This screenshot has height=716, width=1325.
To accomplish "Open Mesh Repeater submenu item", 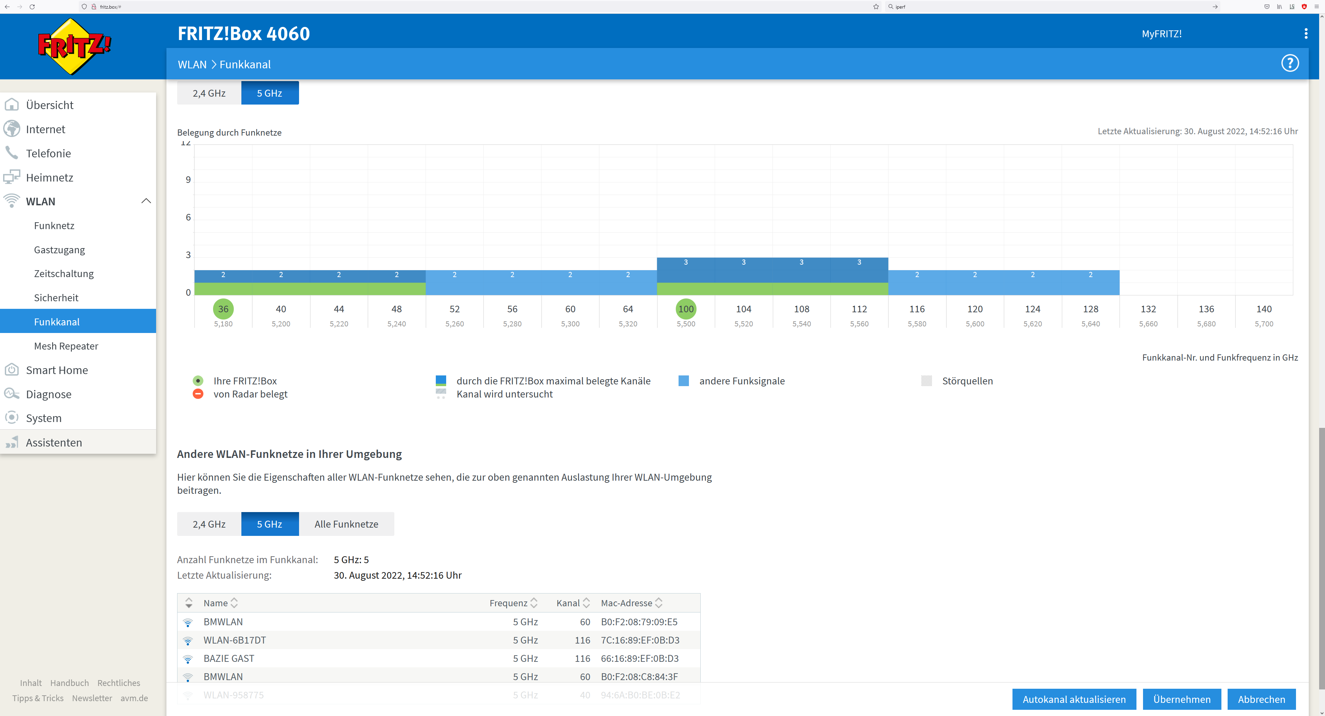I will pos(66,346).
